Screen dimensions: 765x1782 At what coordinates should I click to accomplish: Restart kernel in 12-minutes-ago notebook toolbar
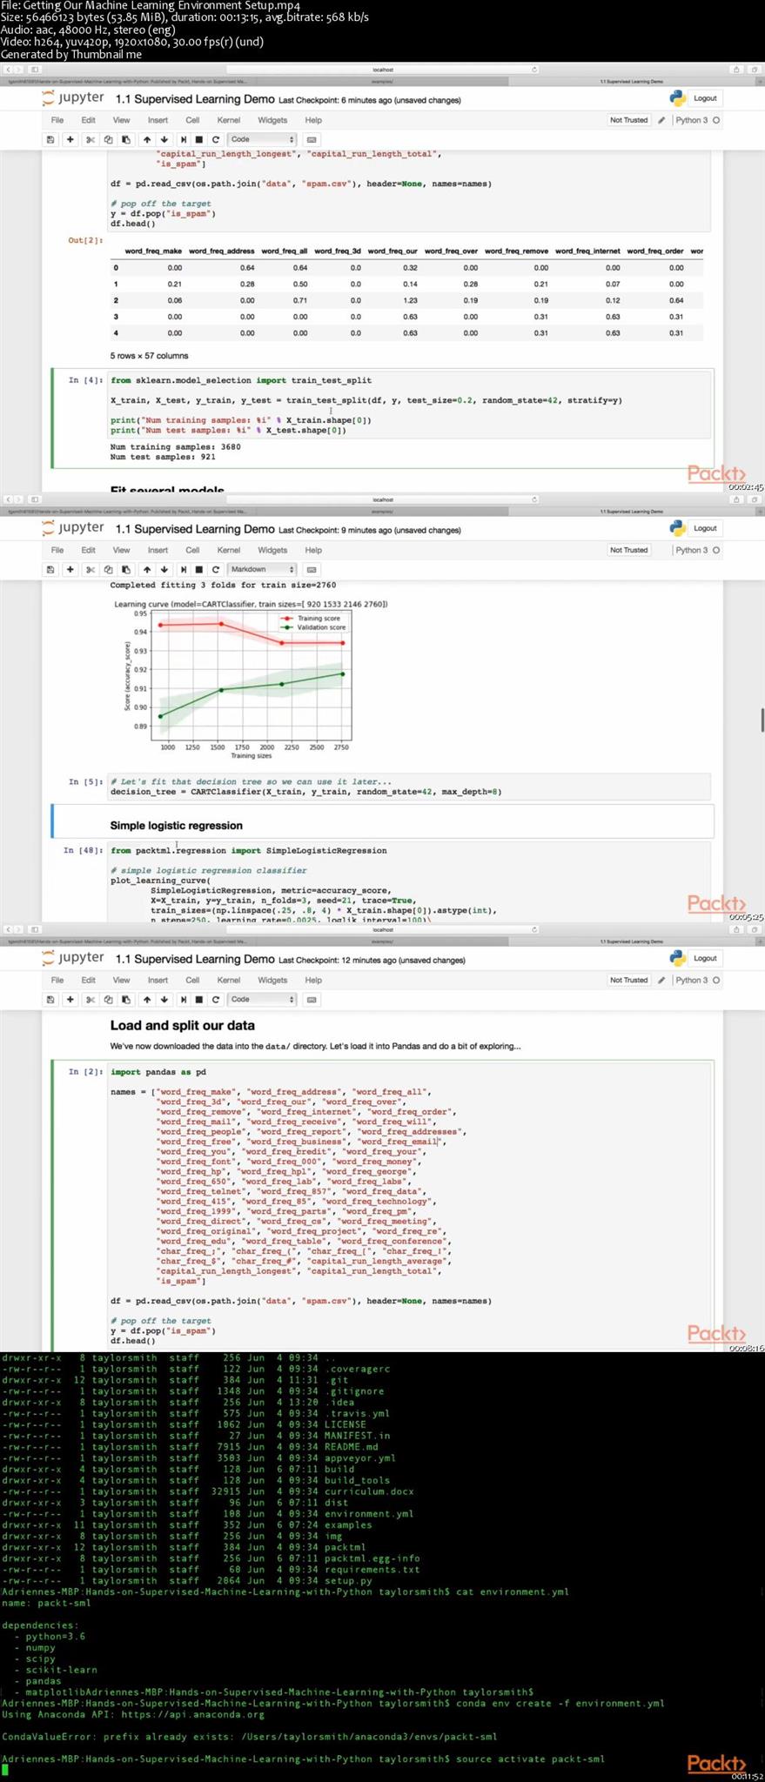pyautogui.click(x=216, y=999)
